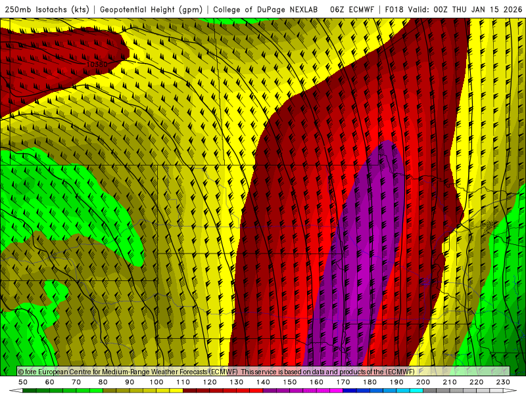Image resolution: width=526 pixels, height=394 pixels.
Task: Click the '160' legend value
Action: tap(316, 382)
